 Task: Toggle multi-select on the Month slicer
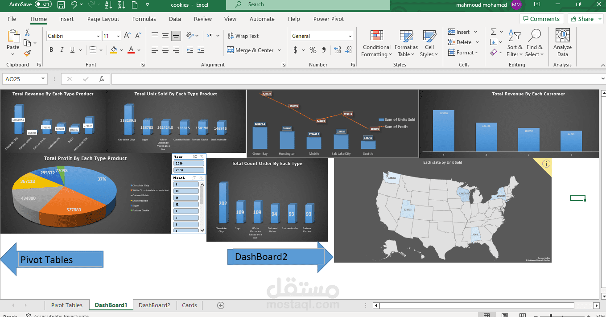[195, 177]
